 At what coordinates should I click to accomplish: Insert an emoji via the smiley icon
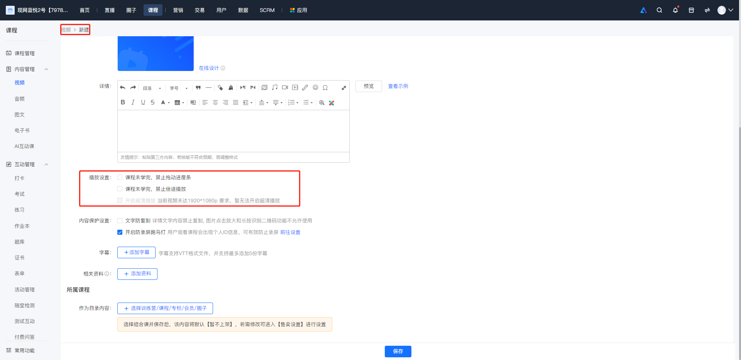pos(315,87)
